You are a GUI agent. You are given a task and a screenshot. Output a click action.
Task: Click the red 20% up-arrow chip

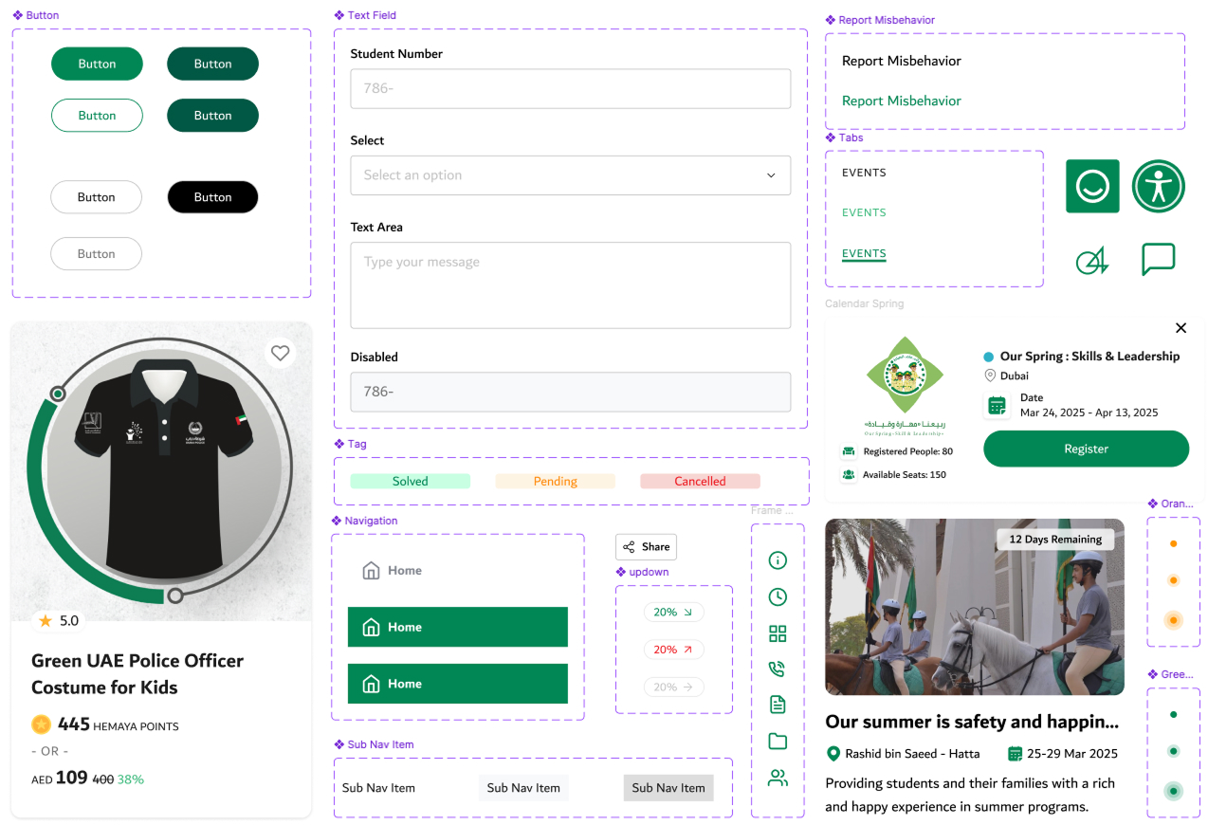(x=673, y=650)
